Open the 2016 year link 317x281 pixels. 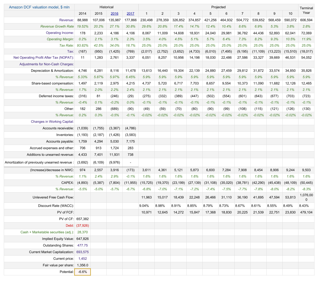click(x=114, y=14)
